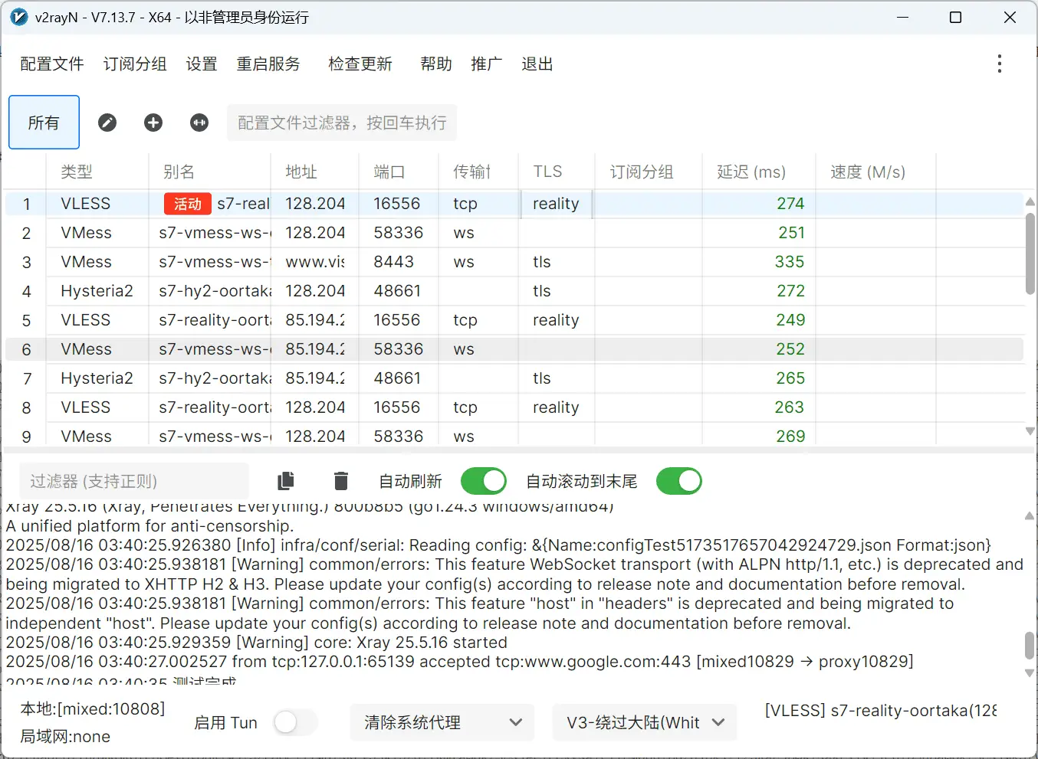The height and width of the screenshot is (759, 1038).
Task: Click the 局域网:none status text
Action: click(x=65, y=737)
